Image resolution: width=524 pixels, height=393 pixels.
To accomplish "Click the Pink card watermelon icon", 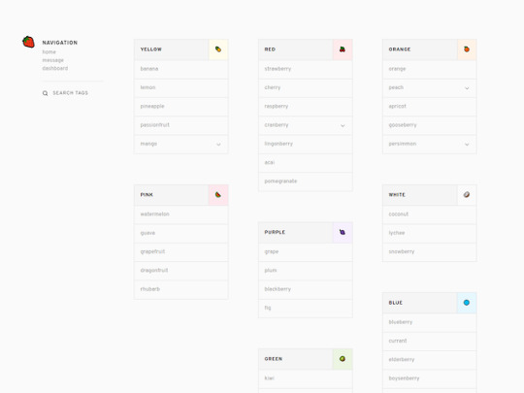I will tap(218, 195).
